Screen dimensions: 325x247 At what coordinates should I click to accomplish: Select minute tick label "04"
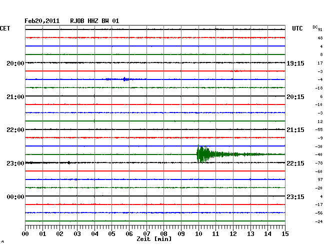click(94, 233)
